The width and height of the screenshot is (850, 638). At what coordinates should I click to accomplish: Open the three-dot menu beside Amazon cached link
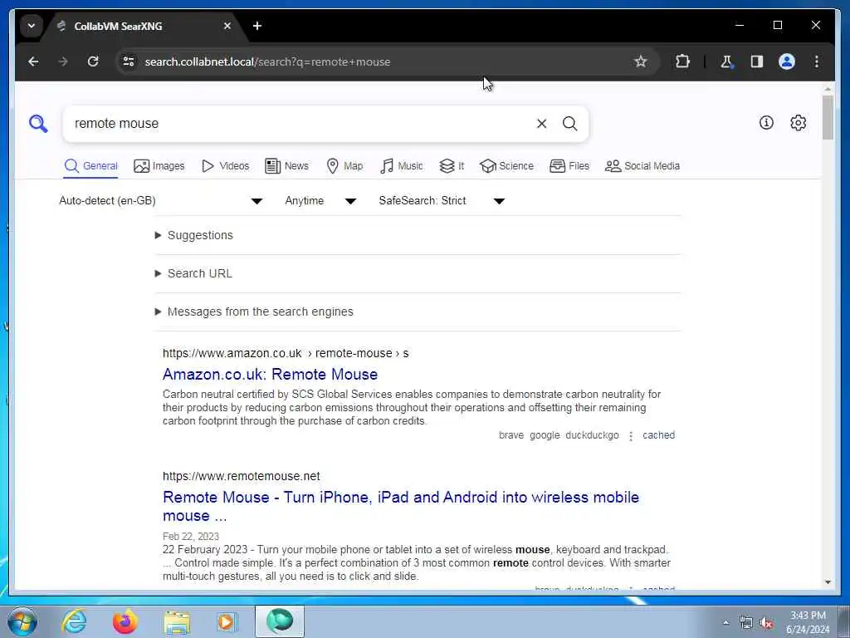point(631,435)
